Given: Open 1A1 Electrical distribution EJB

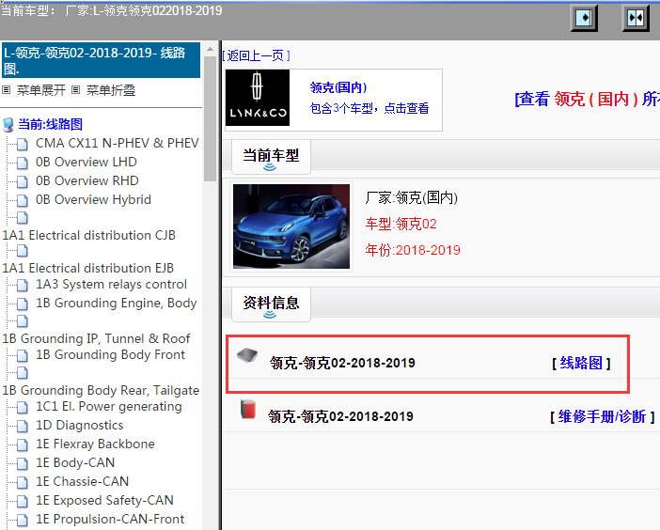Looking at the screenshot, I should tap(88, 268).
